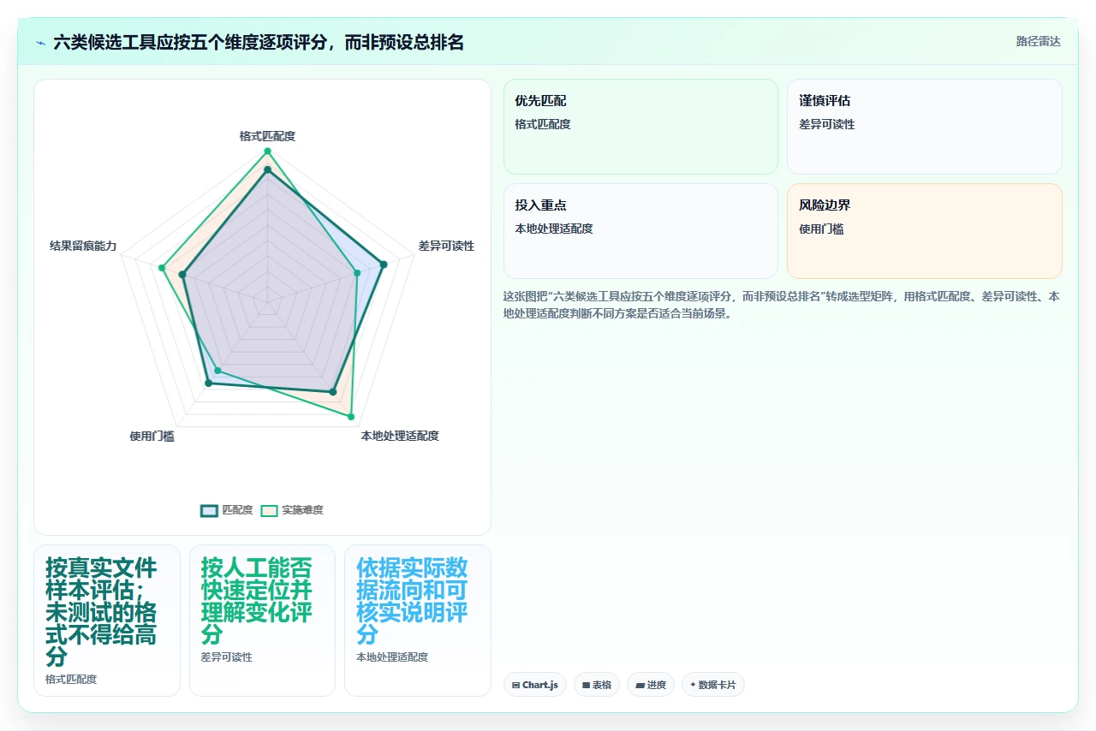Open the 谨慎评估 card
The image size is (1096, 731).
[925, 127]
